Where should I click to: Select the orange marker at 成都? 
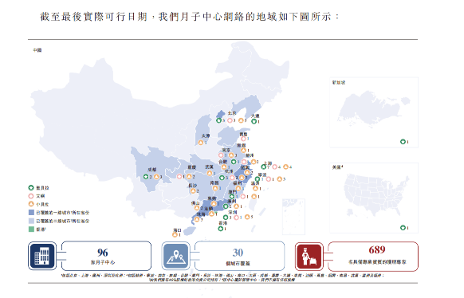tap(156, 177)
